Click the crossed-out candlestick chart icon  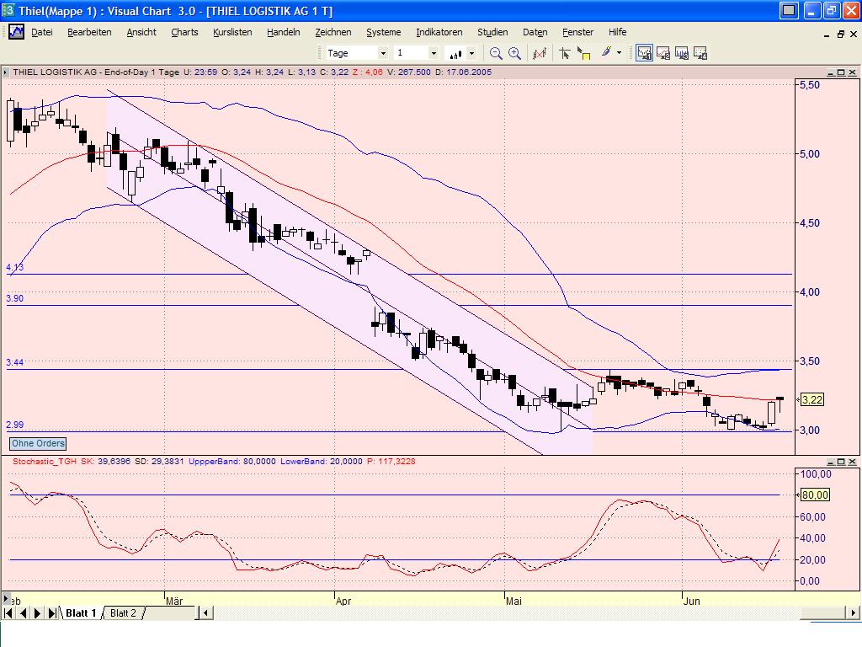pos(540,53)
